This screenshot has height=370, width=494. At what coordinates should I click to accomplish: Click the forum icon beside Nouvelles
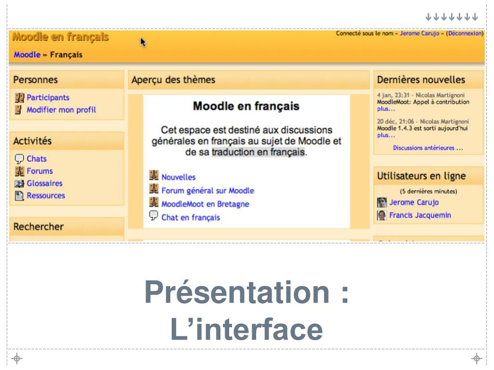point(154,175)
